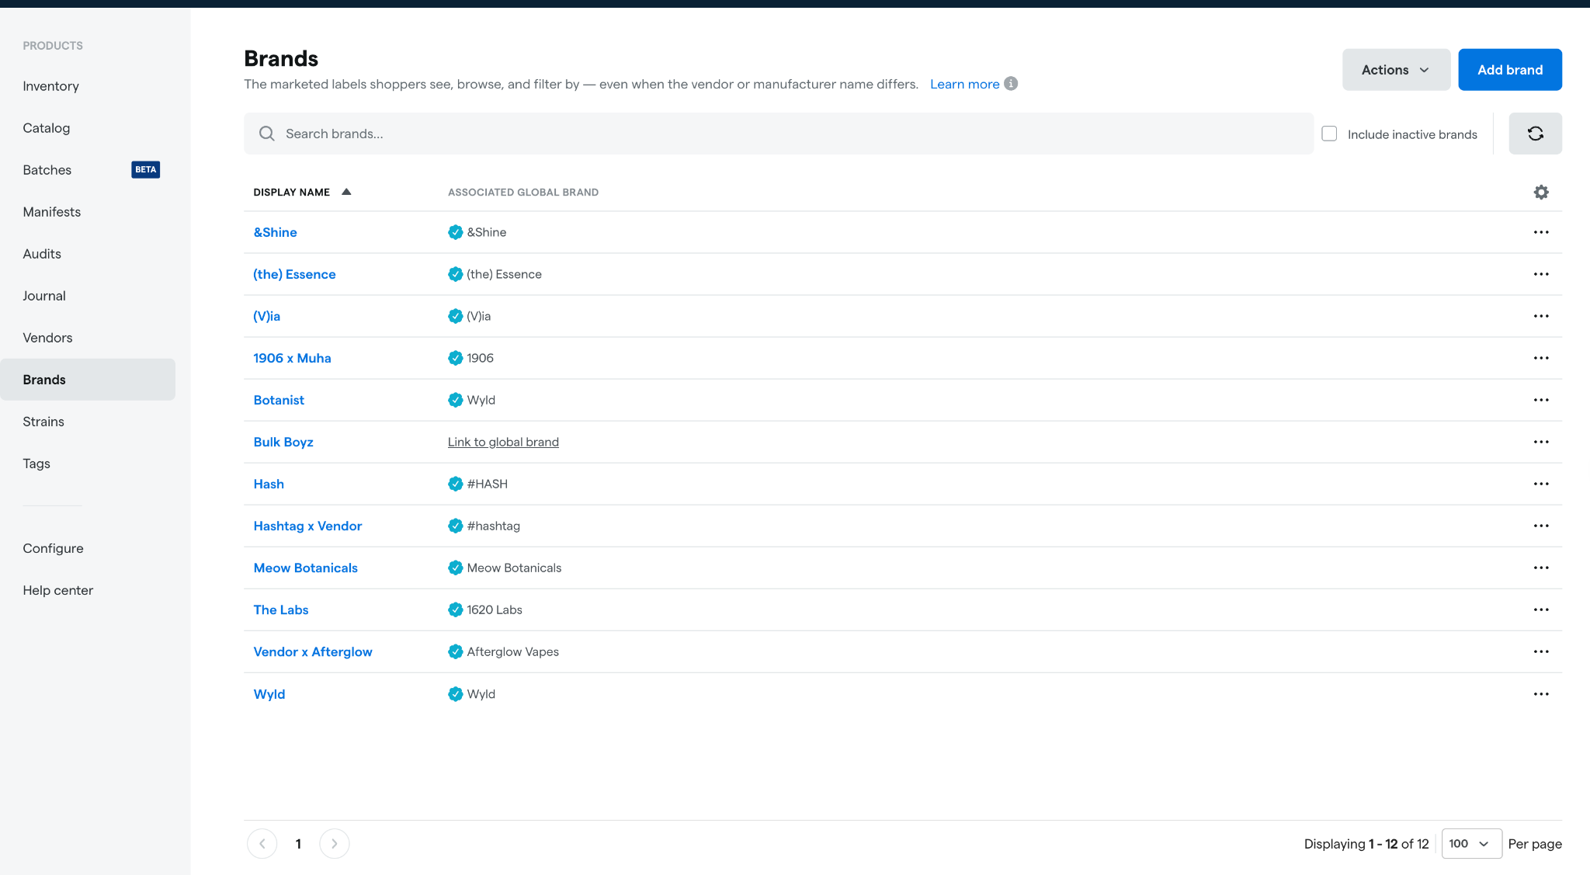Open more options for (the) Essence row
The width and height of the screenshot is (1590, 875).
click(x=1541, y=274)
